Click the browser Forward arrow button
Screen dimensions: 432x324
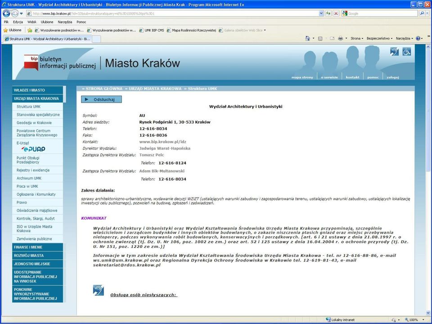click(x=14, y=13)
